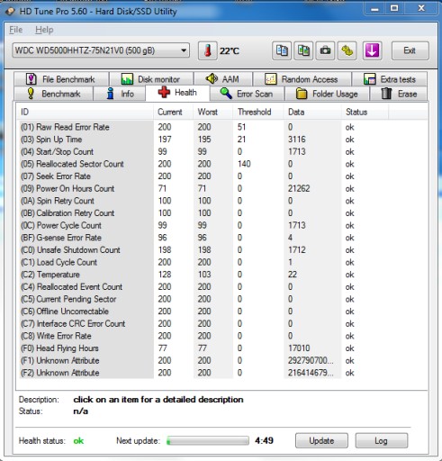The image size is (442, 461).
Task: Select the (C5) Current Pending Sector row
Action: point(222,299)
